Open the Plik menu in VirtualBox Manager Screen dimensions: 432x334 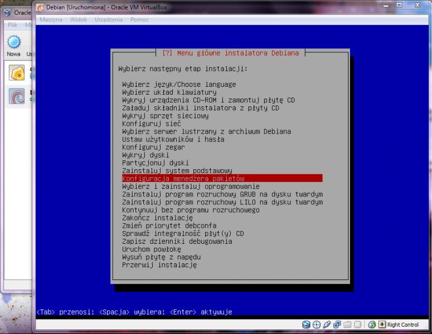[12, 25]
